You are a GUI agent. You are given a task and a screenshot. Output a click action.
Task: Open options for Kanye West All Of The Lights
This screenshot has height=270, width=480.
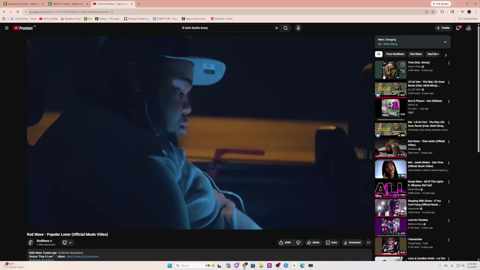click(x=448, y=182)
